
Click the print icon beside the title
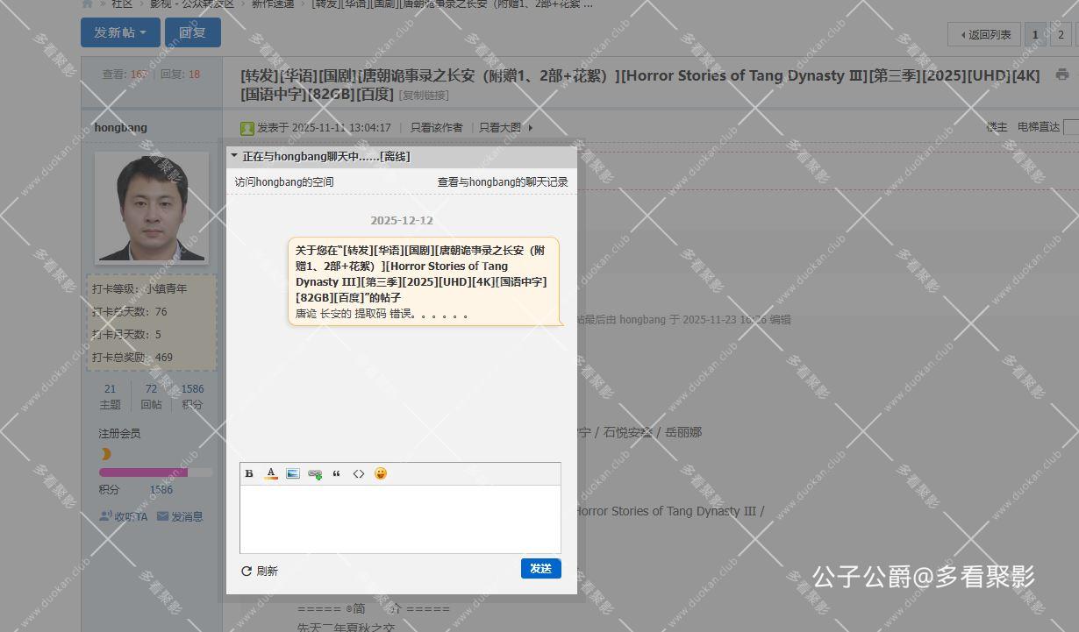pyautogui.click(x=1062, y=75)
